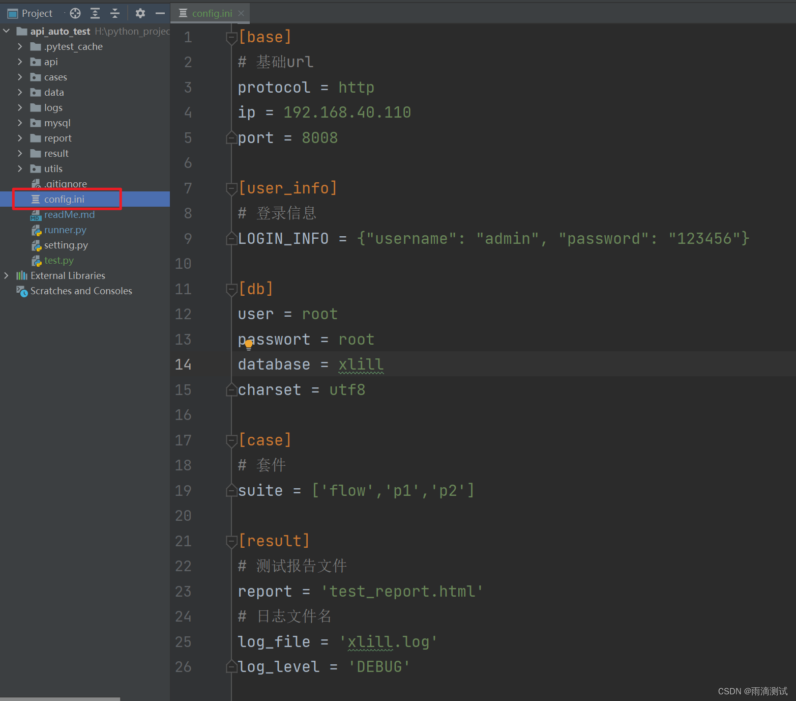The height and width of the screenshot is (701, 796).
Task: Click the horizontal scrollbar under Project tree
Action: 60,699
